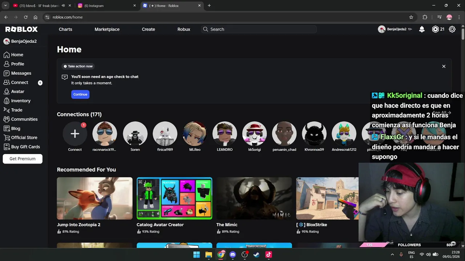The width and height of the screenshot is (465, 261).
Task: Open Khronnos09's connection avatar
Action: point(314,134)
